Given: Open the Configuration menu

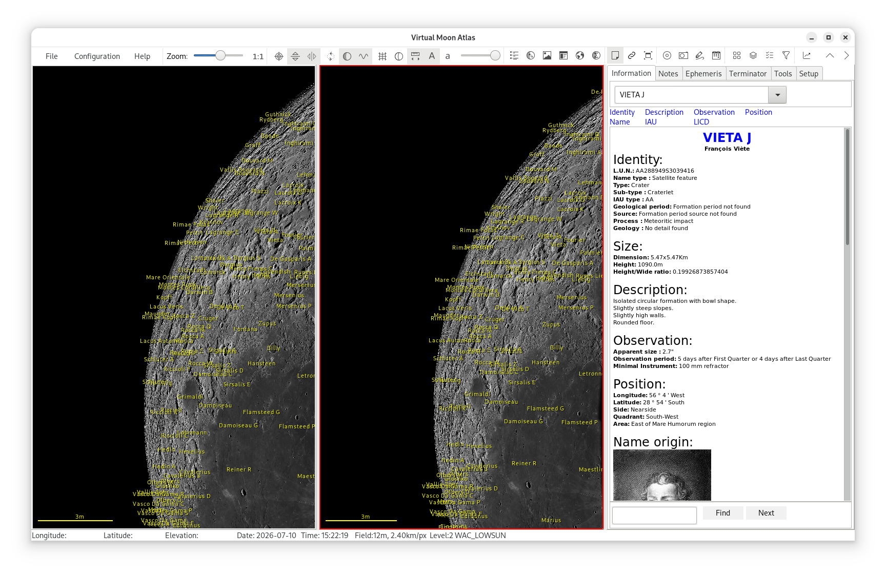Looking at the screenshot, I should tap(97, 56).
